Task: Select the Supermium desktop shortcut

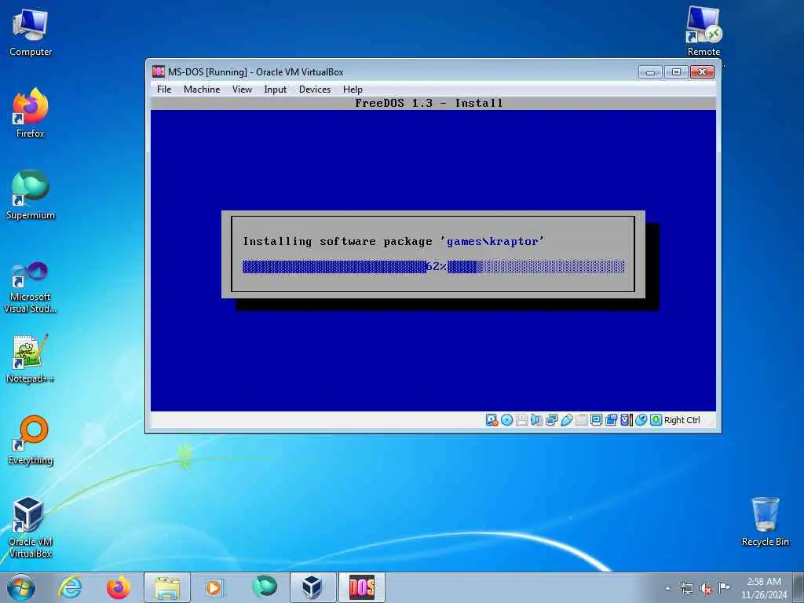Action: 31,196
